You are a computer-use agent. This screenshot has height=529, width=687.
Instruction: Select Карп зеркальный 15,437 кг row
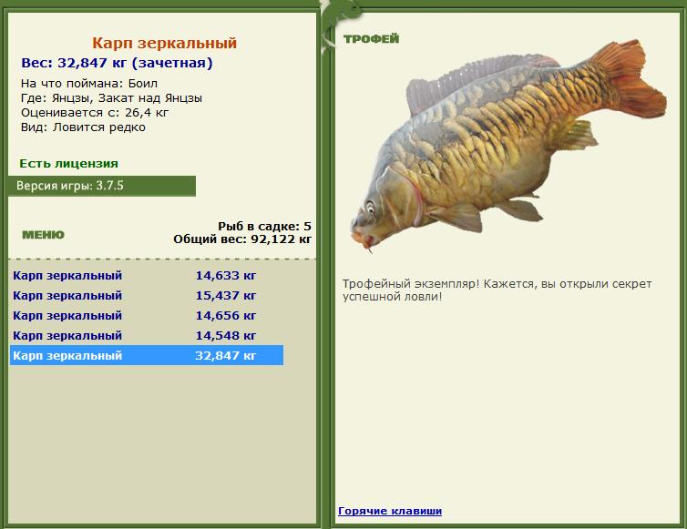coord(147,296)
